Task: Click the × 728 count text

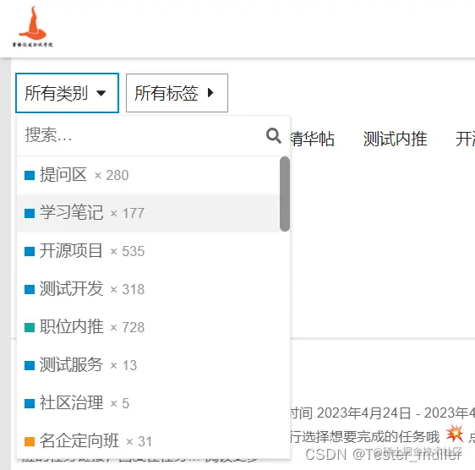Action: 128,328
